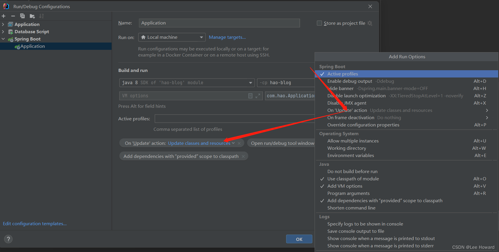Close the Run/Debug Configurations dialog

[x=370, y=6]
